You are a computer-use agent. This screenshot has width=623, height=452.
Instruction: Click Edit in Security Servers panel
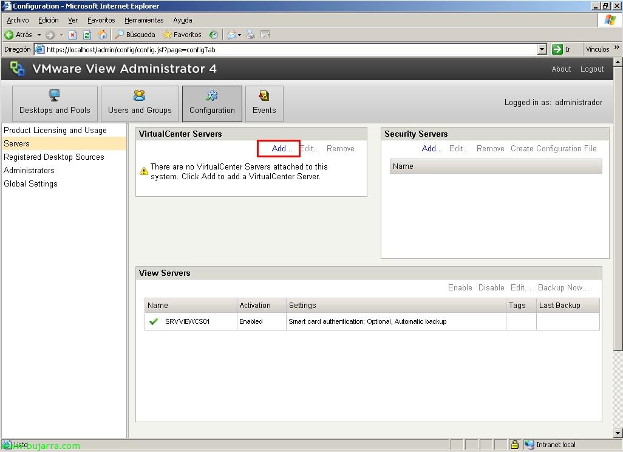point(460,148)
